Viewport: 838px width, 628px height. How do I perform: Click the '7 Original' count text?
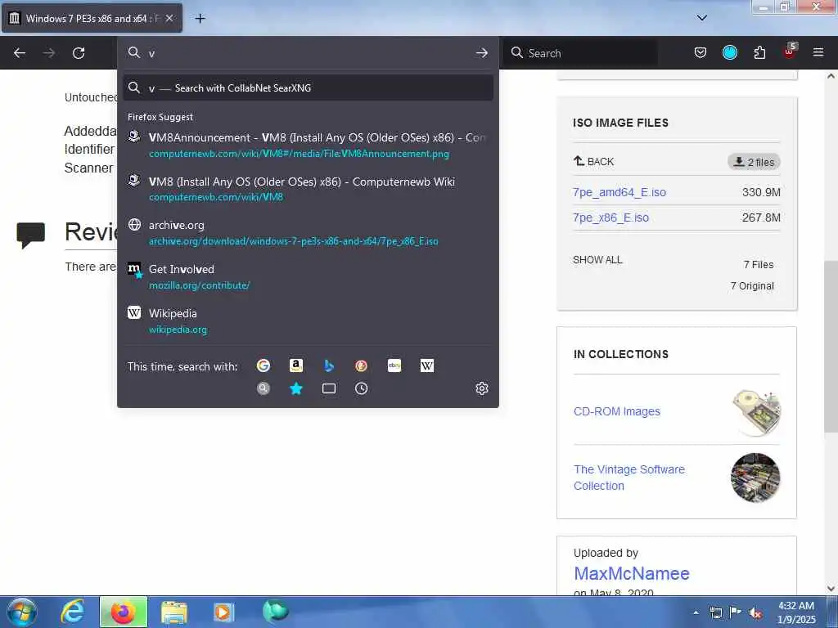[752, 285]
